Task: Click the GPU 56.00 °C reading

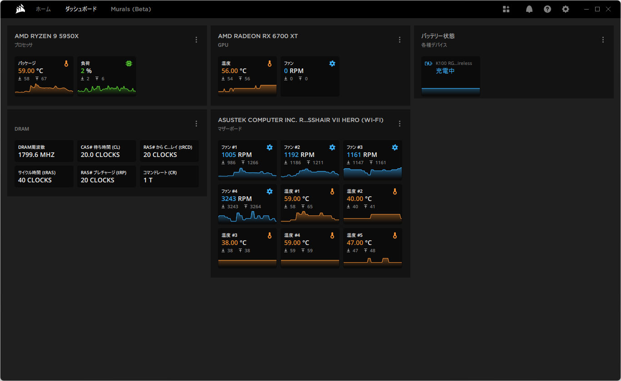Action: [234, 71]
